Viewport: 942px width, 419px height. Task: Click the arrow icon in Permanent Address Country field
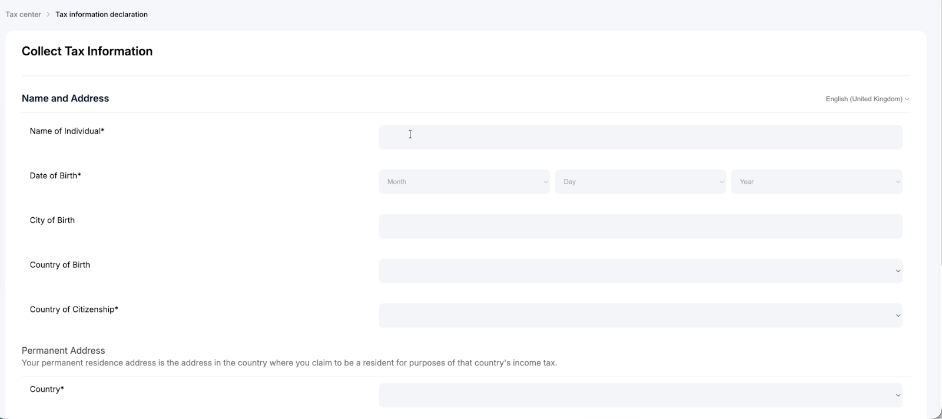coord(898,395)
